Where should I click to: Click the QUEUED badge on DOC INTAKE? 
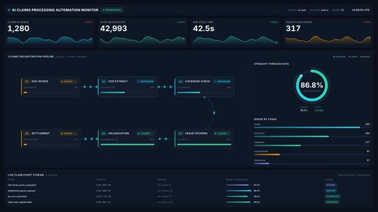[68, 81]
